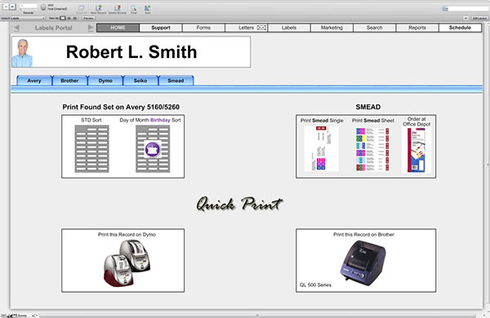
Task: Click the horizontal scrollbar at the bottom
Action: coord(256,316)
